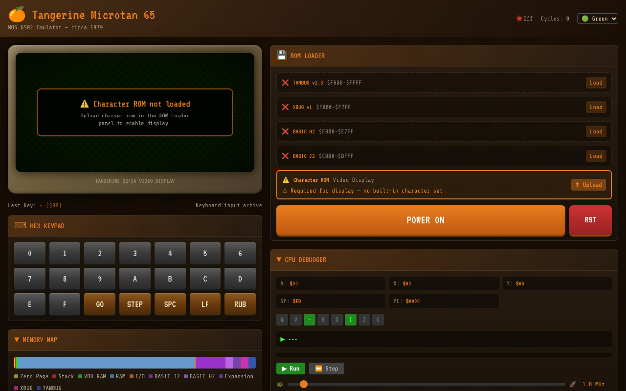
Task: Click the A register input field
Action: click(331, 283)
